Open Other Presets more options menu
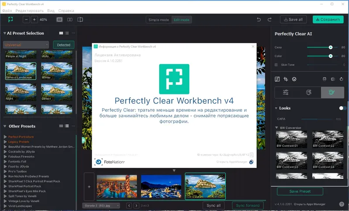Viewport: 349px width, 211px height. 73,126
